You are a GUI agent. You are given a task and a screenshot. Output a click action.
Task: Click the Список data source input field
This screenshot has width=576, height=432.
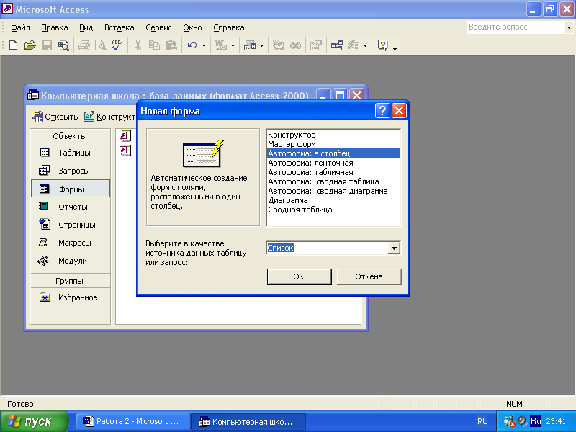(x=328, y=248)
